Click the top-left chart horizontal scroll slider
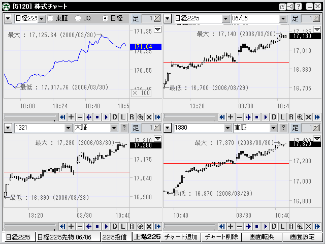325x244 pixels. click(30, 117)
